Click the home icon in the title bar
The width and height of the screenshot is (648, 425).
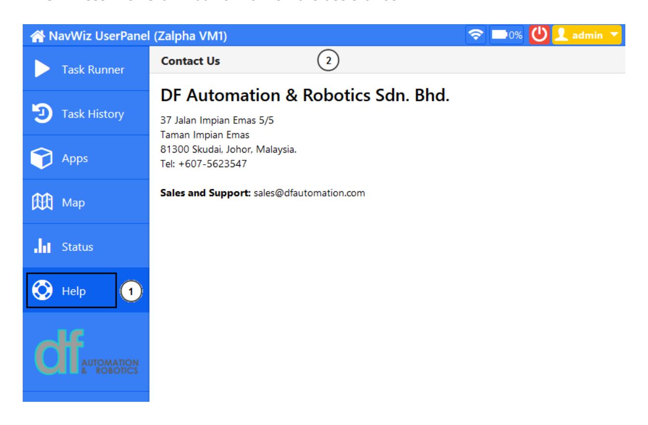[x=36, y=36]
